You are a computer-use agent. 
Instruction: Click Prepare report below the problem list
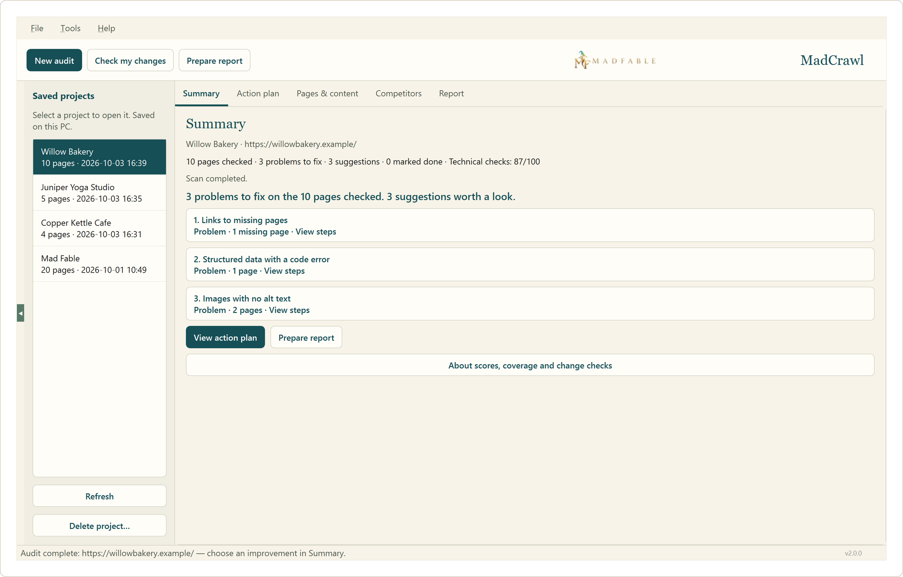pyautogui.click(x=306, y=338)
